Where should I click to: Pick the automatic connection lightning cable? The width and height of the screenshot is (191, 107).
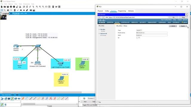pos(23,98)
